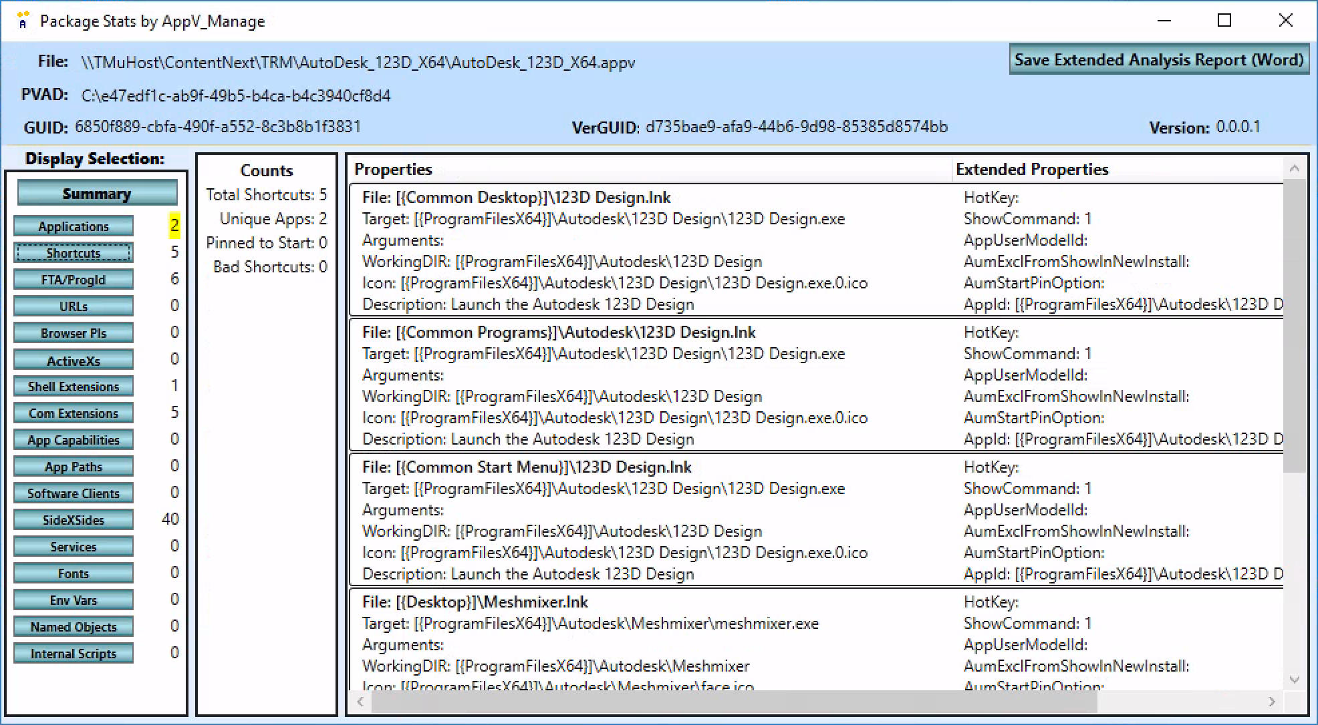This screenshot has width=1318, height=725.
Task: Show SideXSides assemblies
Action: (74, 520)
